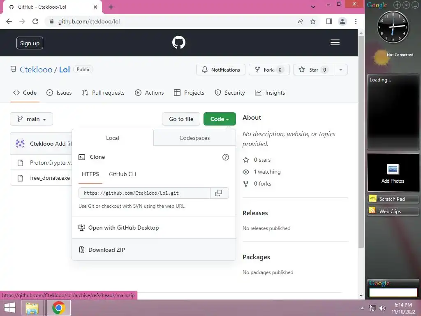Open the Windows Start button
The width and height of the screenshot is (421, 316).
[10, 308]
